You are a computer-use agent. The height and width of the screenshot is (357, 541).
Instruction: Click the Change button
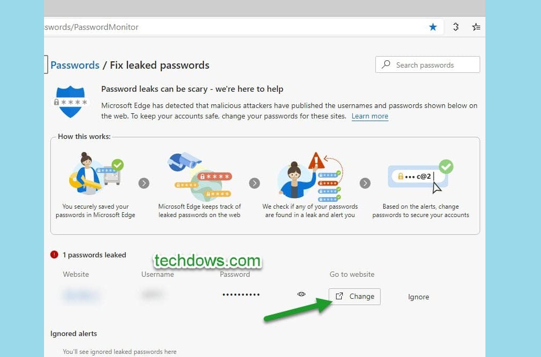[354, 296]
